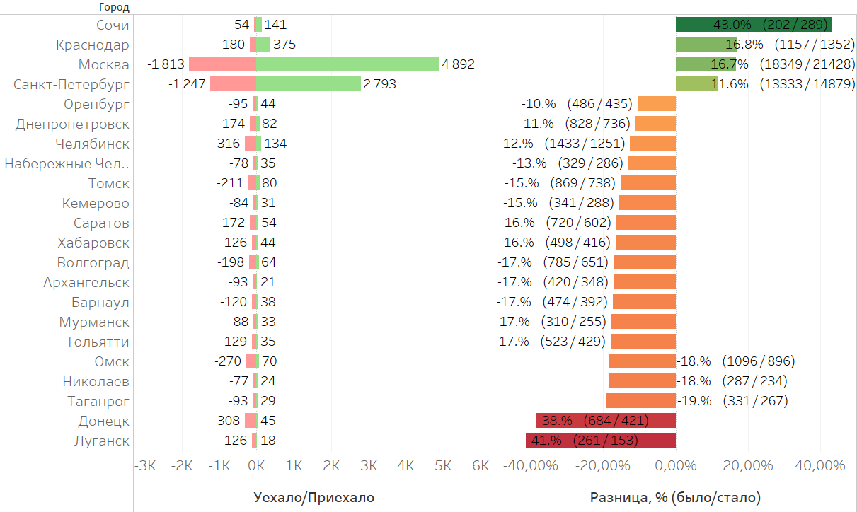Screen dimensions: 857x512
Task: Select the dark green 43.0% bar for Сочи
Action: point(753,25)
